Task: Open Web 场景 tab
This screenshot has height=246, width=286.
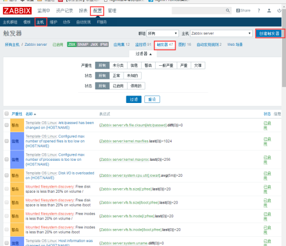Action: [x=235, y=45]
